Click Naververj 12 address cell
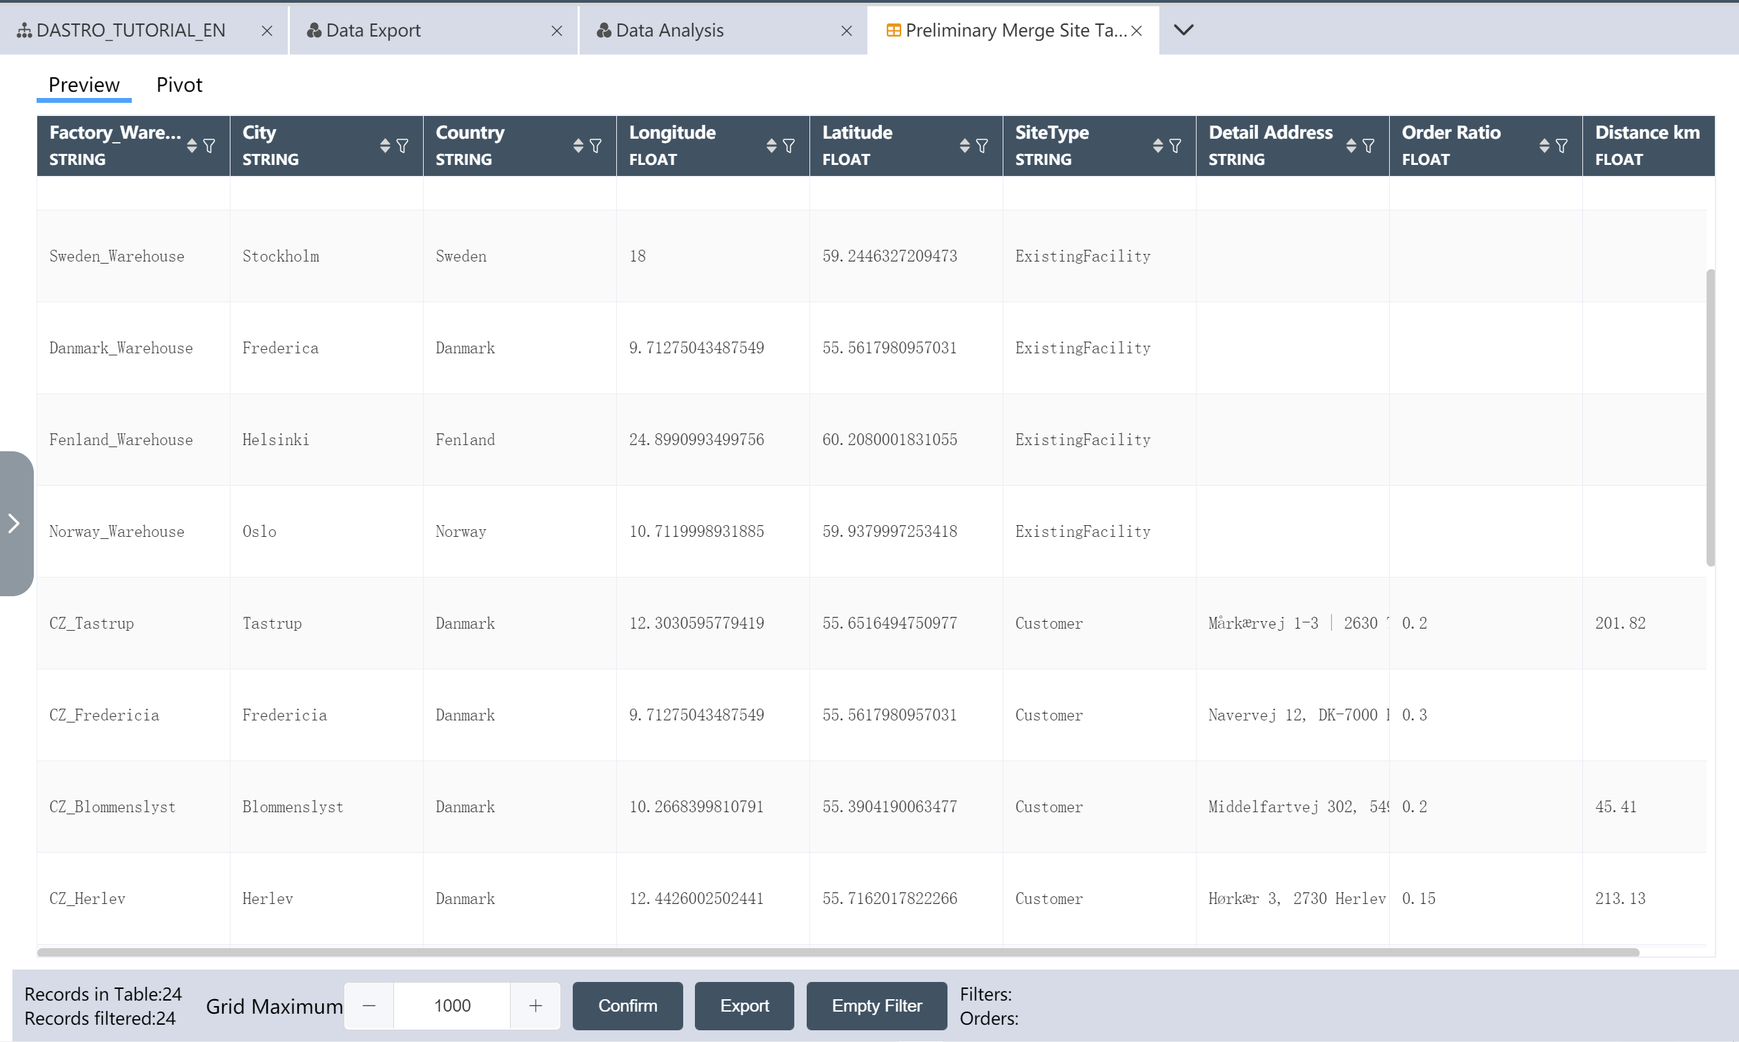The width and height of the screenshot is (1739, 1042). click(x=1293, y=715)
